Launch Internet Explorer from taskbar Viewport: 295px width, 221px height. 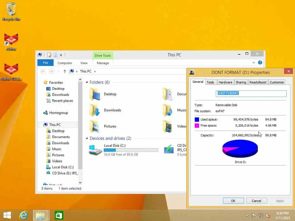(23, 215)
